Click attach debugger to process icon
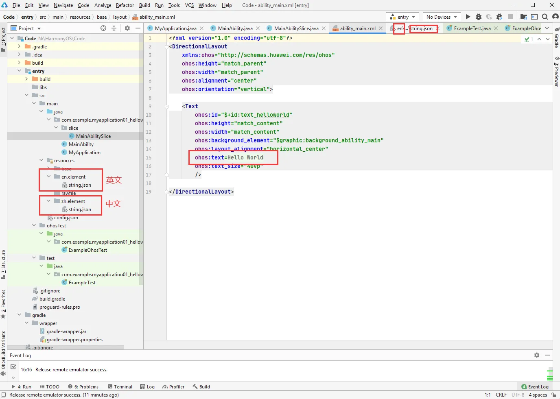The width and height of the screenshot is (560, 399). 499,17
